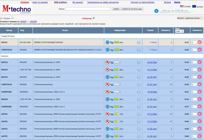The width and height of the screenshot is (204, 140).
Task: Open the UAH currency dropdown
Action: pyautogui.click(x=179, y=31)
